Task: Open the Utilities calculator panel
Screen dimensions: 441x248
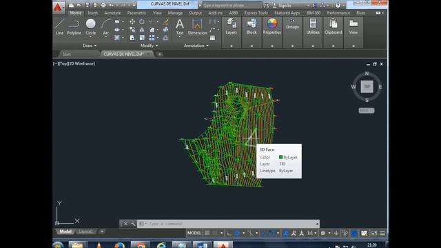Action: [313, 26]
